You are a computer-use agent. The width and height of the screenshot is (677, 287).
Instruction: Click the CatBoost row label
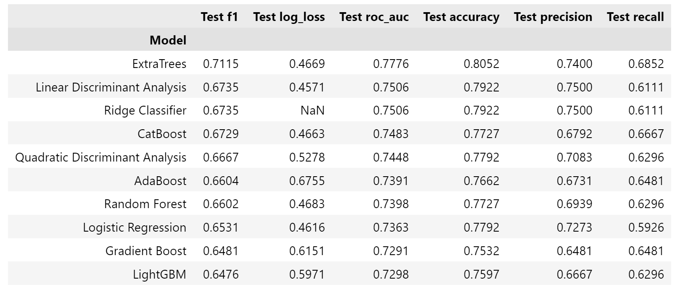(162, 134)
